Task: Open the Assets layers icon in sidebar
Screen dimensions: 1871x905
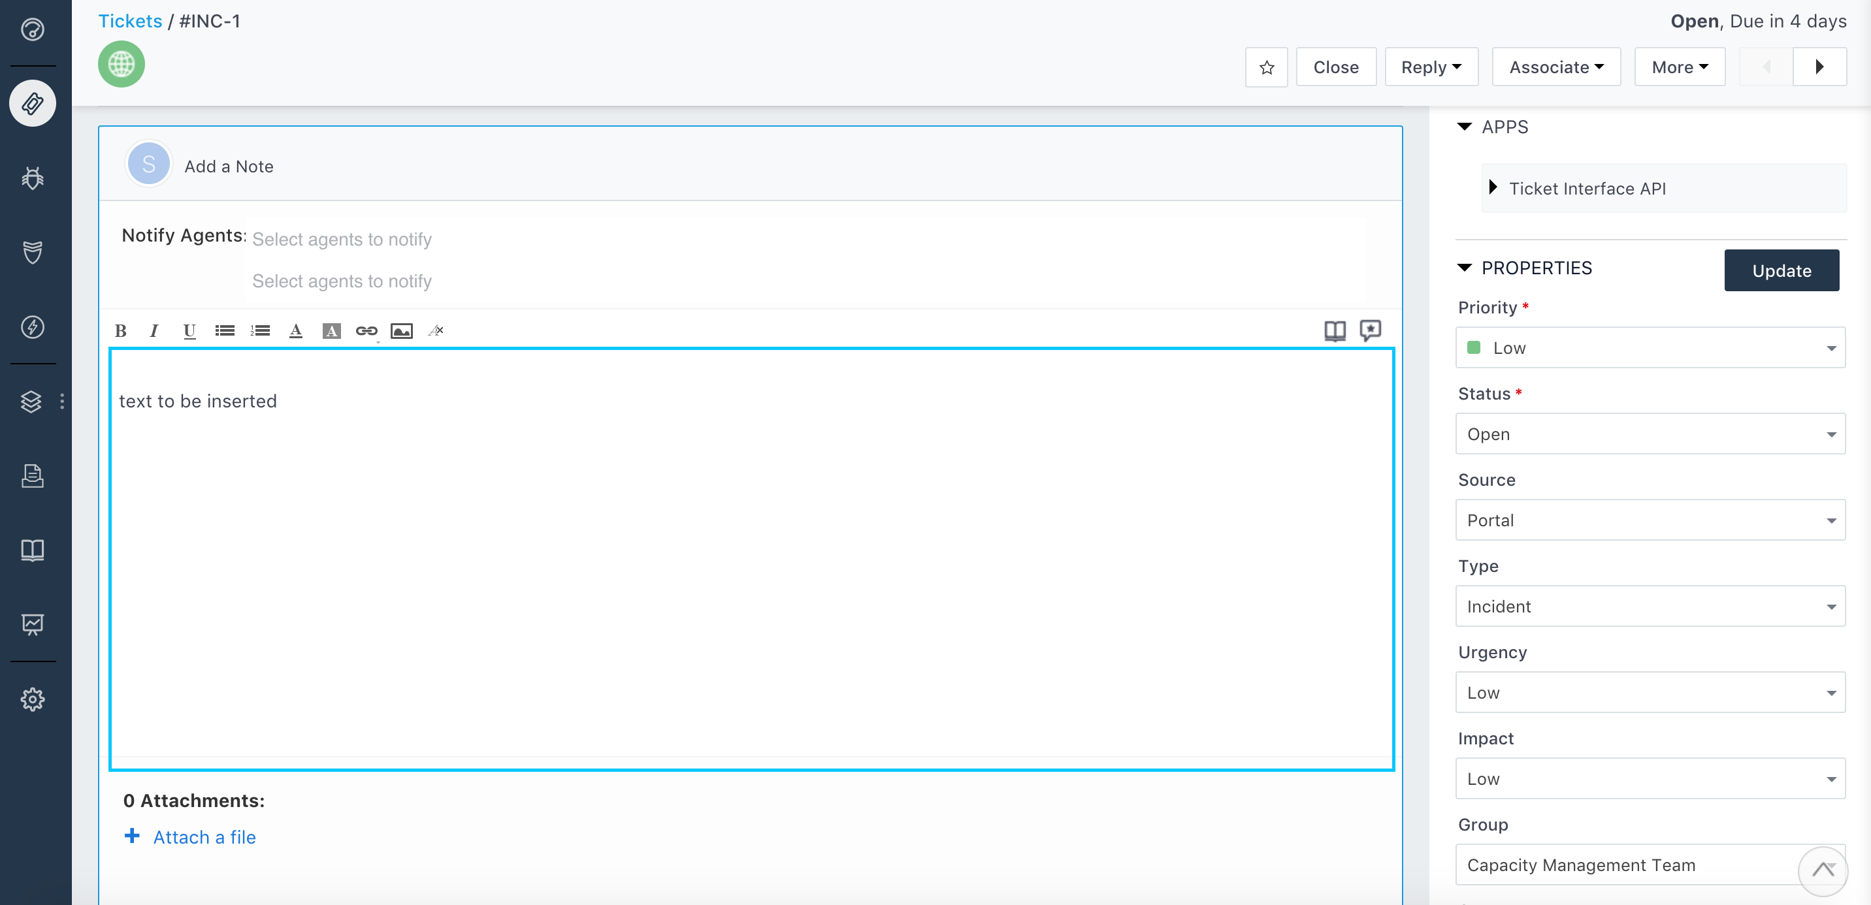Action: pos(31,402)
